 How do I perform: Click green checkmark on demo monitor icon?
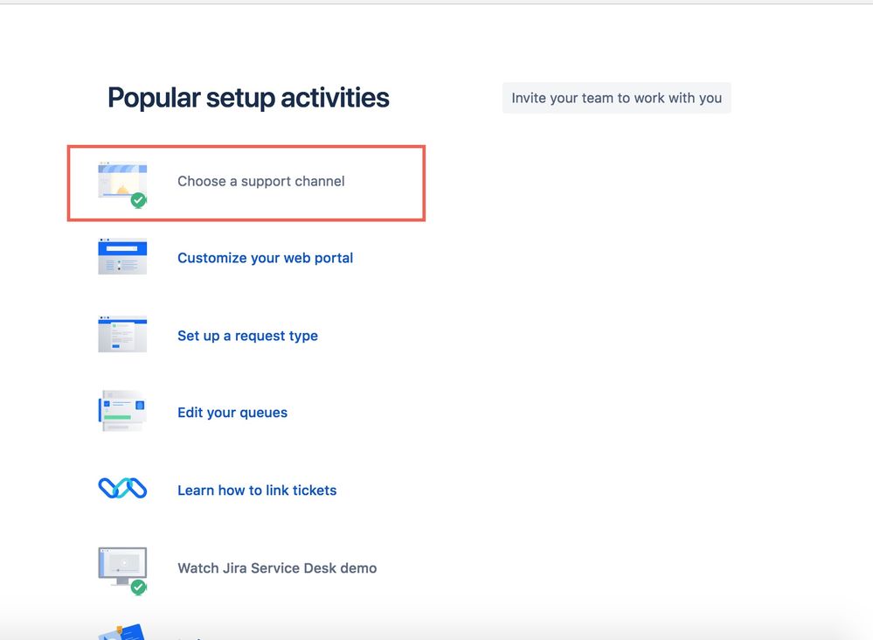pos(139,587)
